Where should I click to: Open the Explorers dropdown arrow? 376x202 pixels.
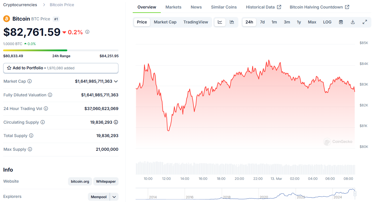(x=114, y=197)
